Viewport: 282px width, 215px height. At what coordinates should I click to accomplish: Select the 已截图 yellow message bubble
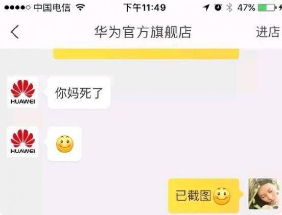pyautogui.click(x=203, y=196)
